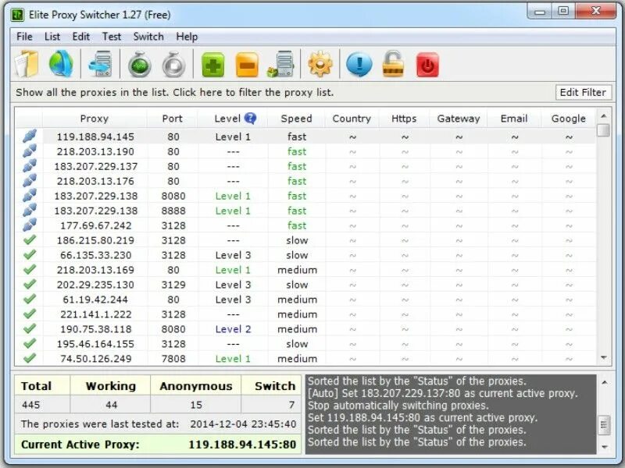This screenshot has width=625, height=468.
Task: Click green check for 190.75.38.118
Action: pyautogui.click(x=30, y=328)
